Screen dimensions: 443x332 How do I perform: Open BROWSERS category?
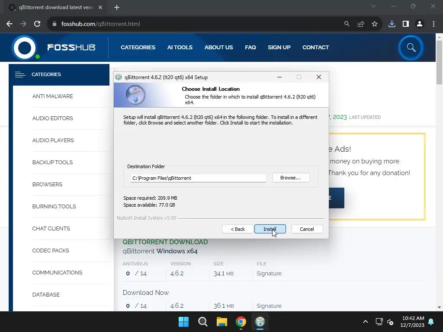[47, 184]
